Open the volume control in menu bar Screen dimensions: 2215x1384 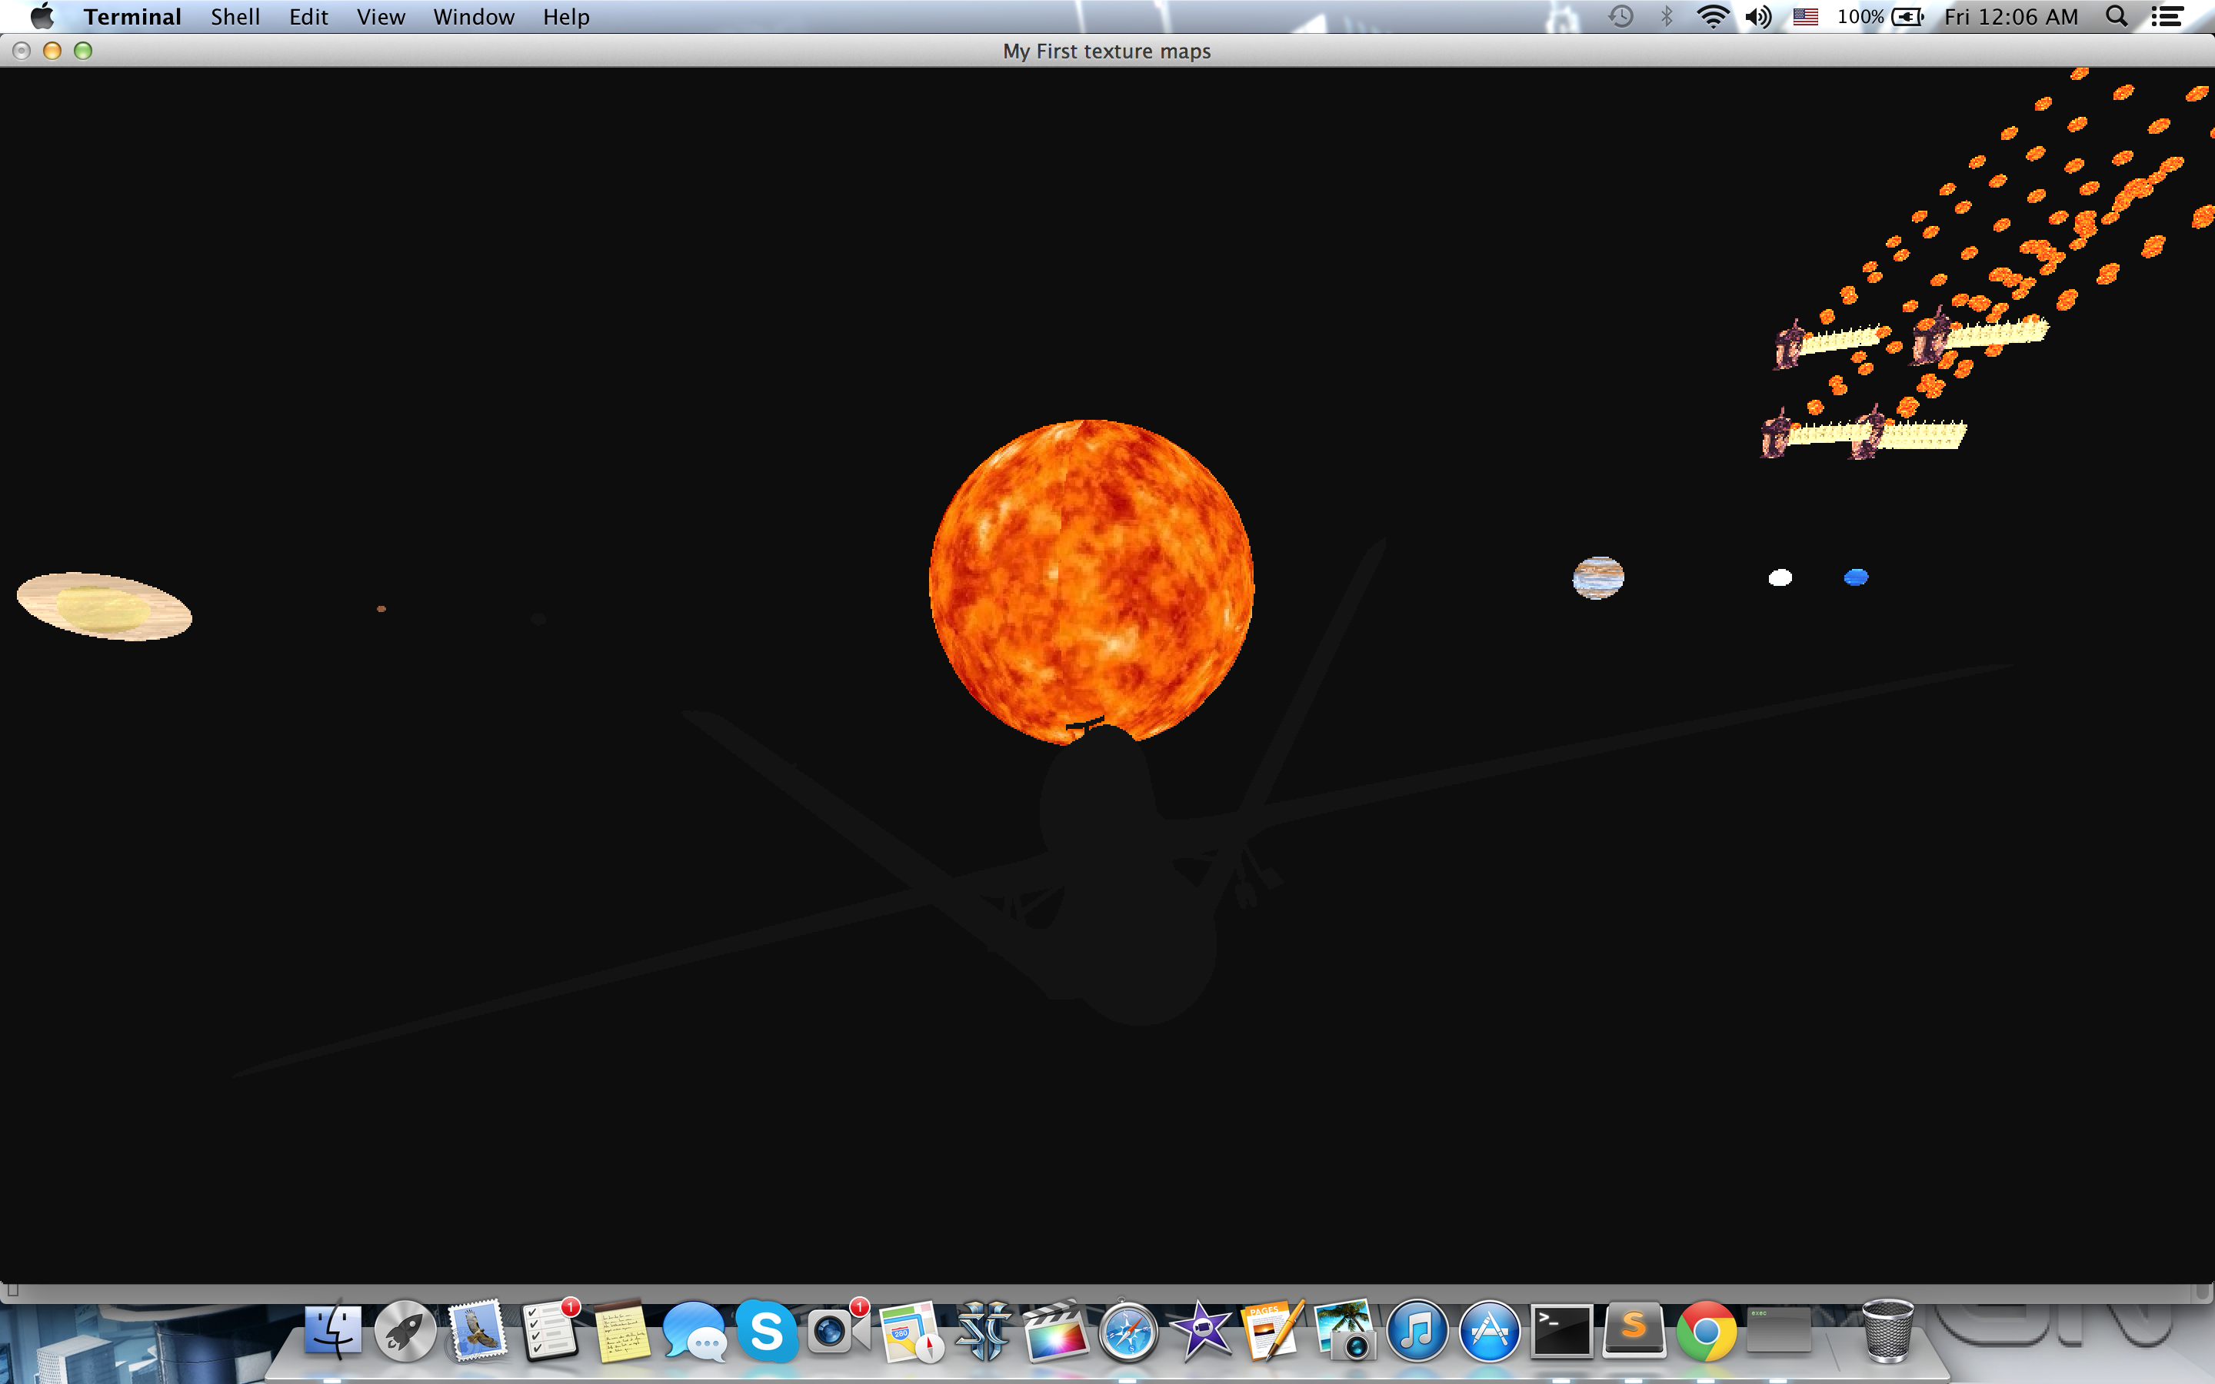coord(1758,16)
